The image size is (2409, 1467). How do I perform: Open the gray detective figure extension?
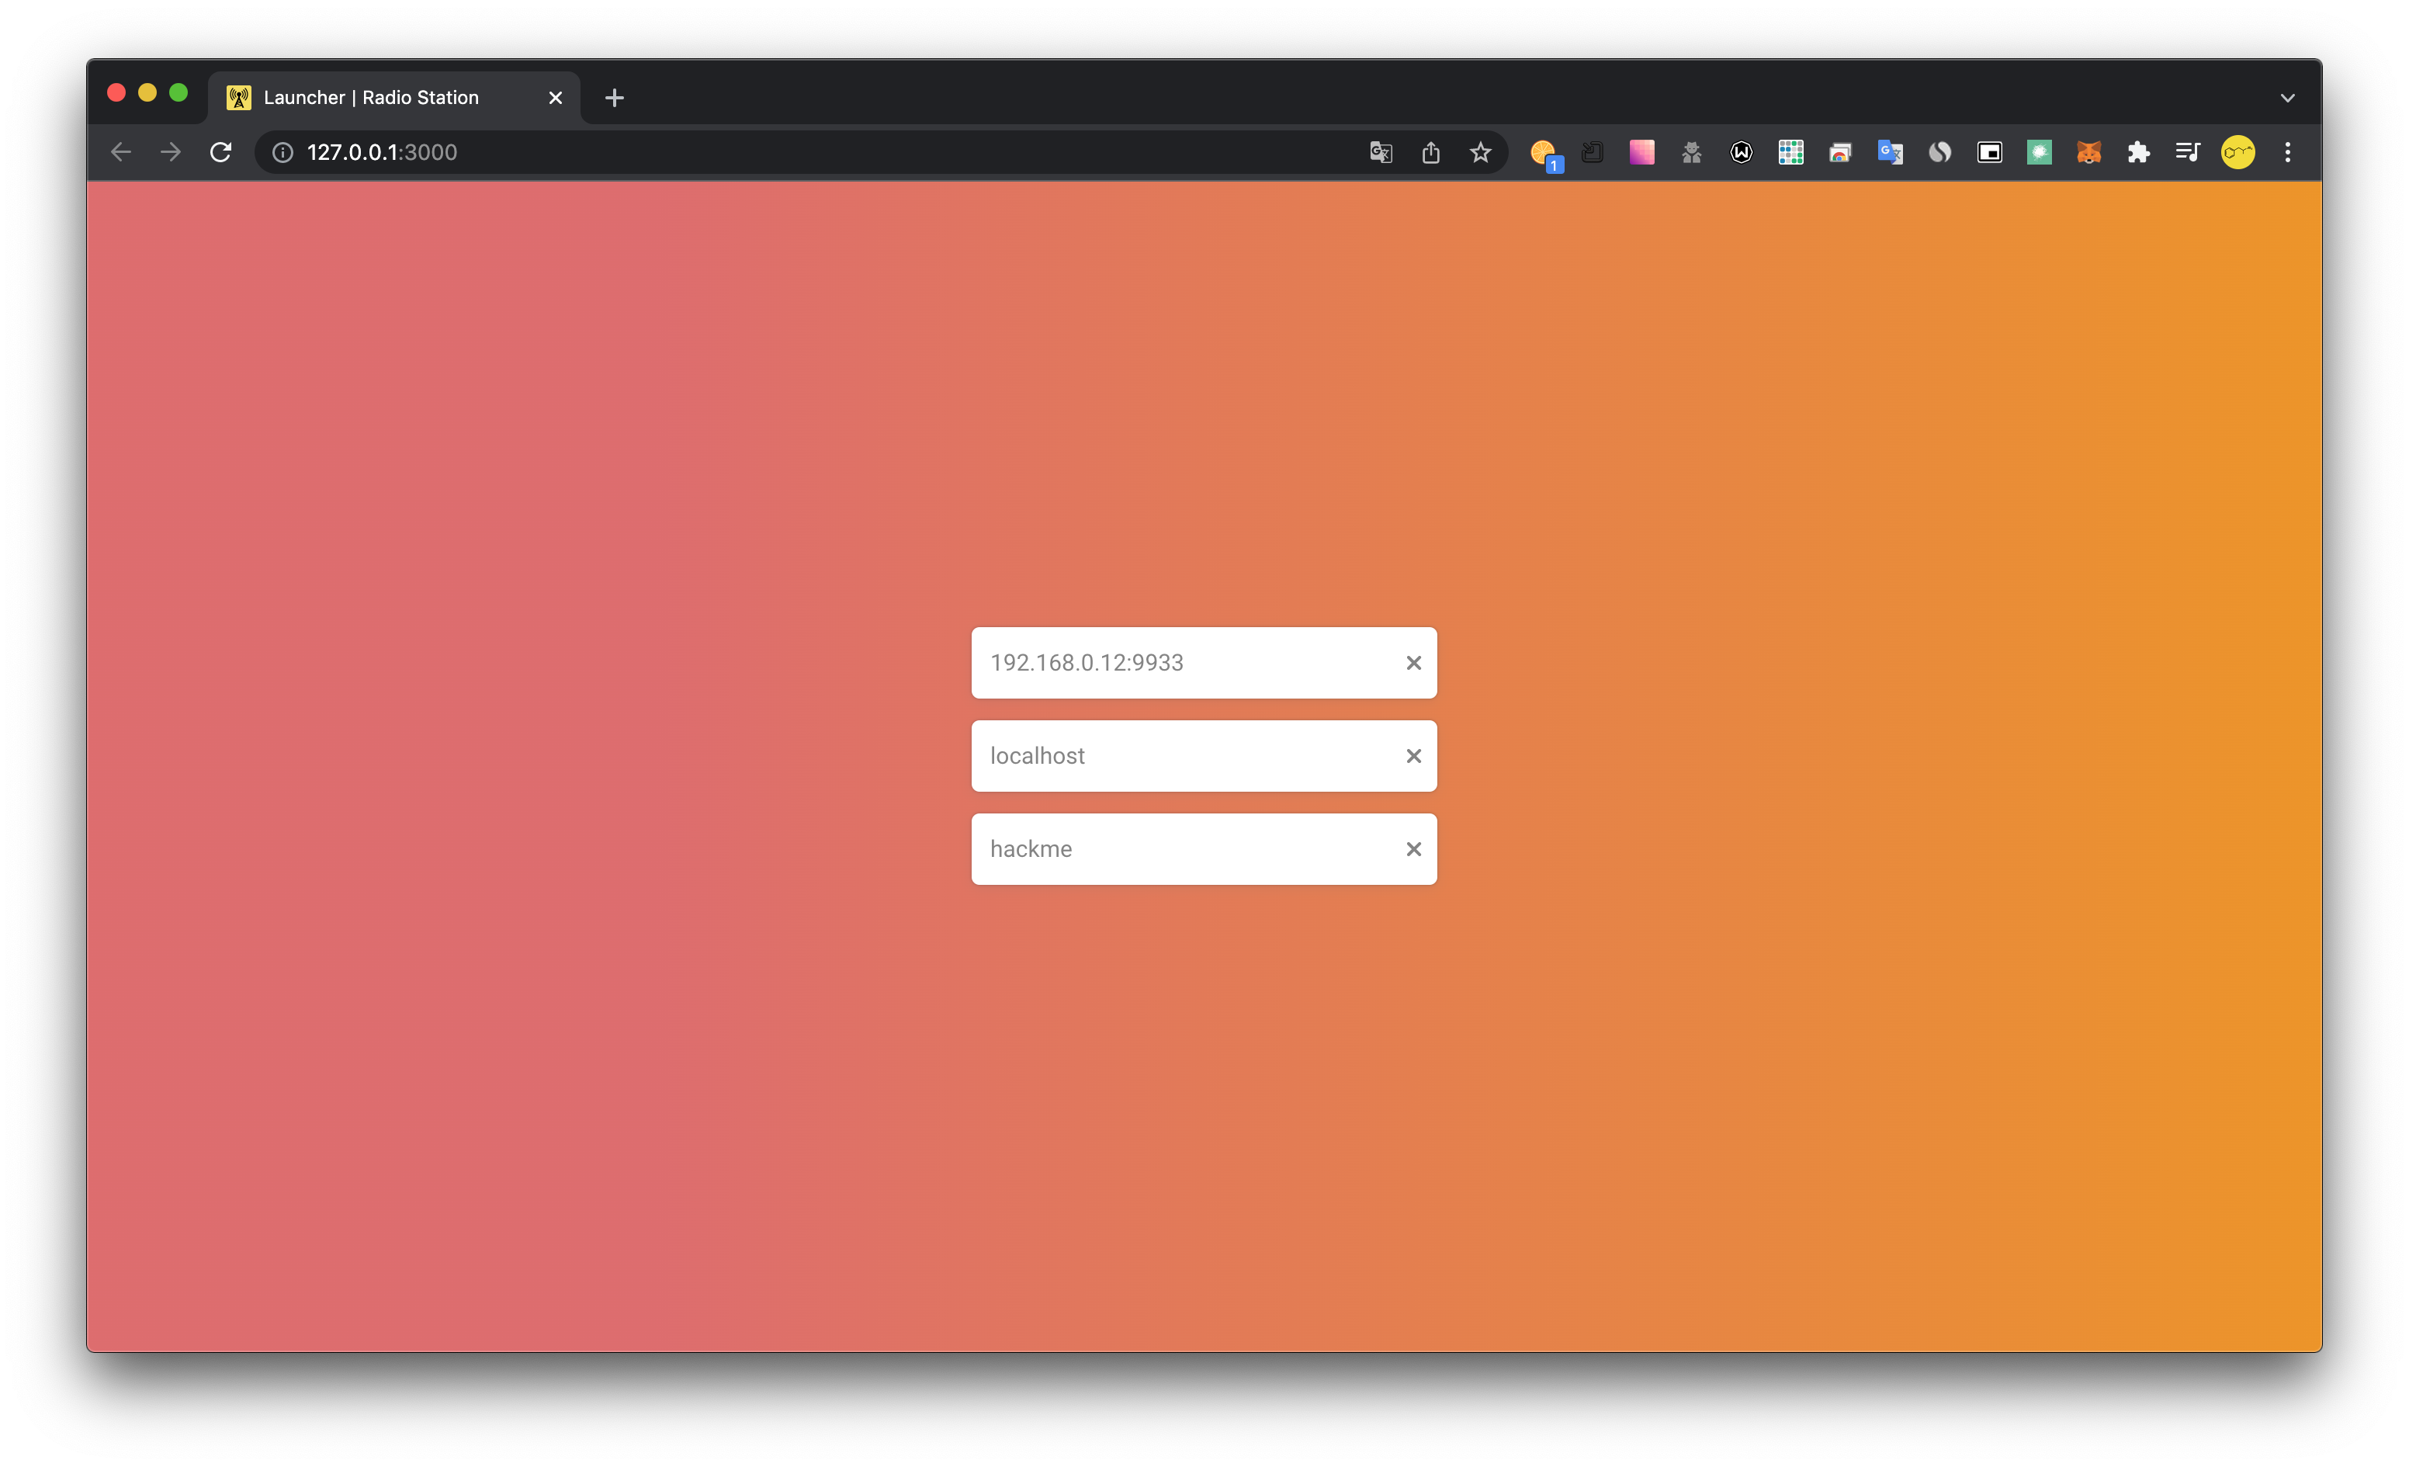1691,153
